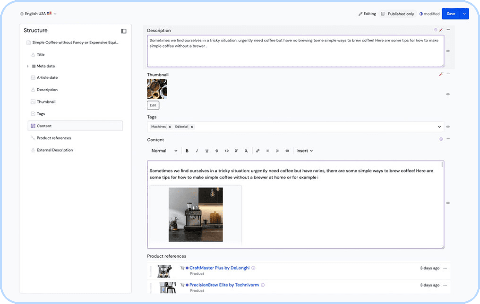Apply italic formatting in the toolbar
The image size is (480, 304).
coord(197,151)
